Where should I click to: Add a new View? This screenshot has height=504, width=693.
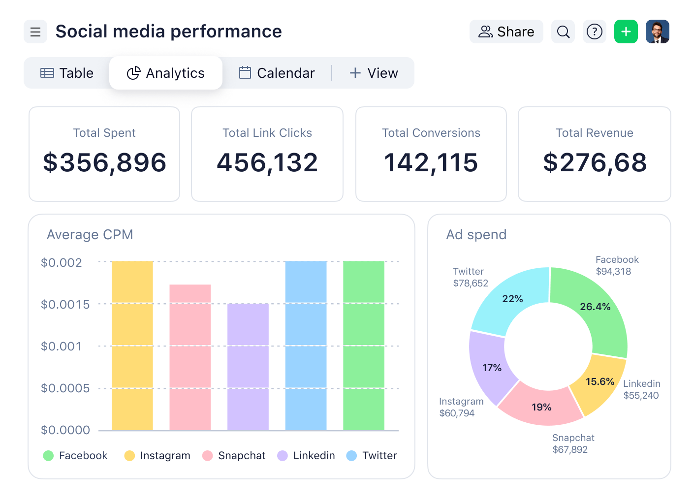point(374,73)
